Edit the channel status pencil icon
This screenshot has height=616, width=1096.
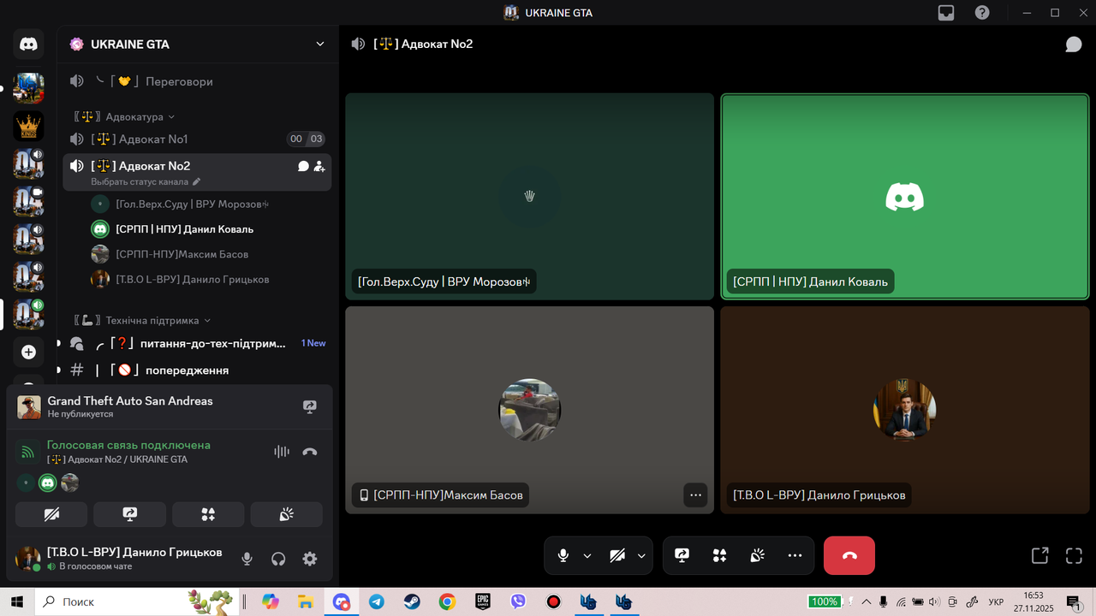pos(196,181)
